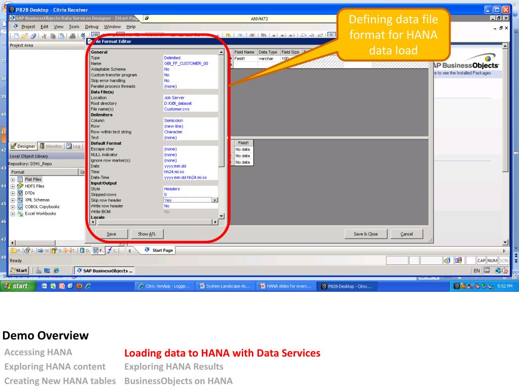Click the varchar Data Type cell
This screenshot has height=389, width=519.
(269, 59)
